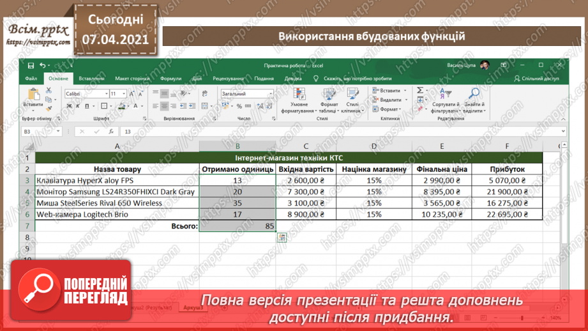Switch to the Формули tab
Viewport: 588px width, 331px height.
171,79
